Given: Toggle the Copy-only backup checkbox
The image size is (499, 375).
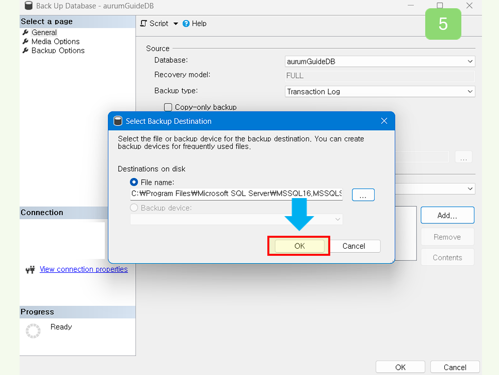Looking at the screenshot, I should click(x=168, y=107).
